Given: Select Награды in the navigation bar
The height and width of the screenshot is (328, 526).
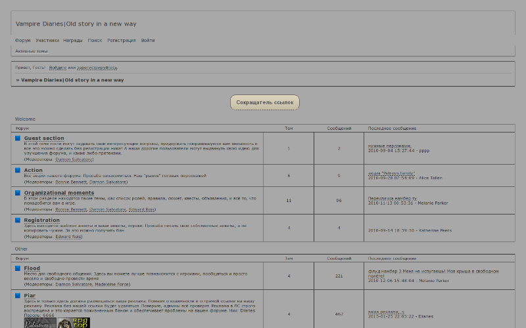Looking at the screenshot, I should (73, 40).
